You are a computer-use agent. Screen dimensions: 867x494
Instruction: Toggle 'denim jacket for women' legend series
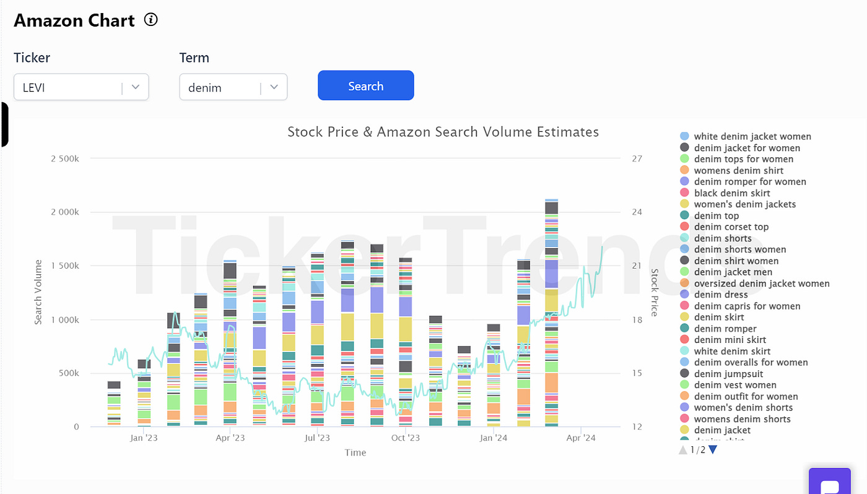[740, 148]
